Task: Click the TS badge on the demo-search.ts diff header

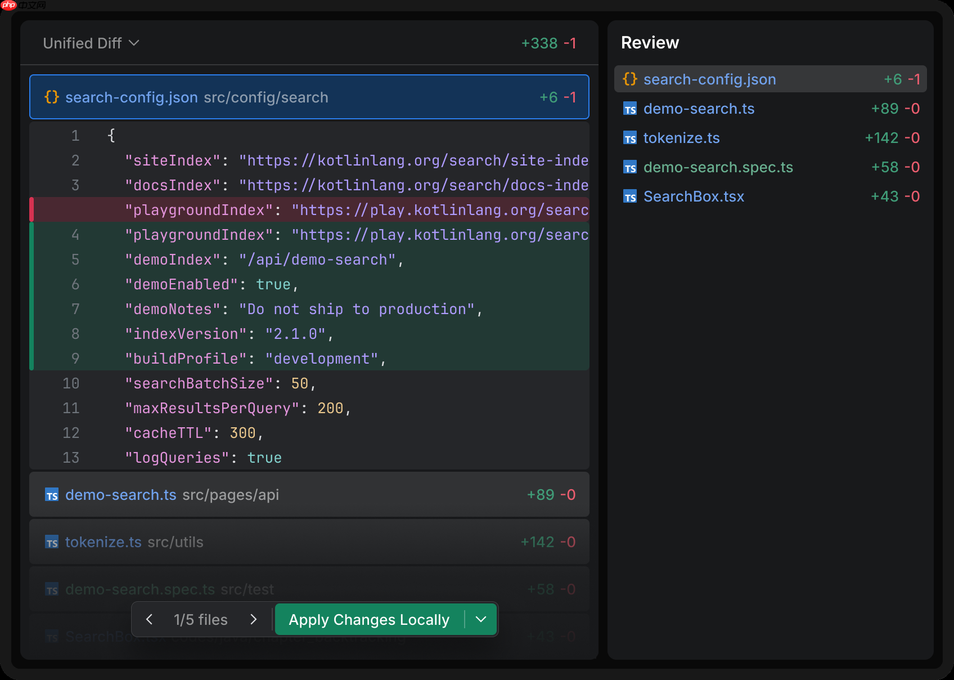Action: pos(51,494)
